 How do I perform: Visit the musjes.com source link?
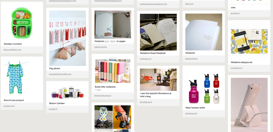click(9, 106)
